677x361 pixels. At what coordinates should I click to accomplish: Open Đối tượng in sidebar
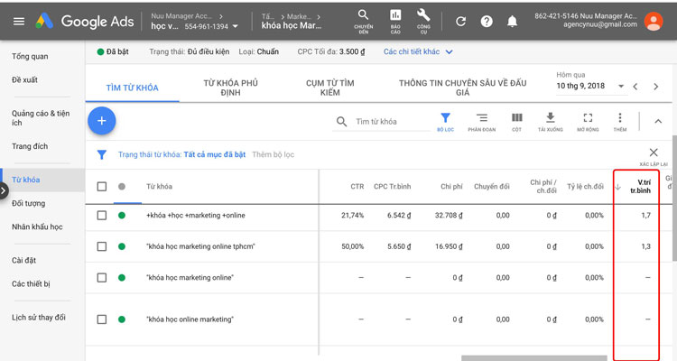29,203
